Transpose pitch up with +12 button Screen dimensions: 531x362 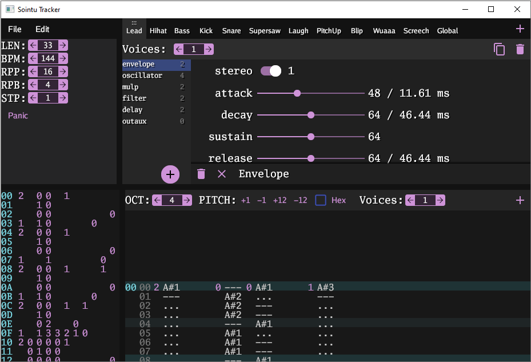[280, 200]
